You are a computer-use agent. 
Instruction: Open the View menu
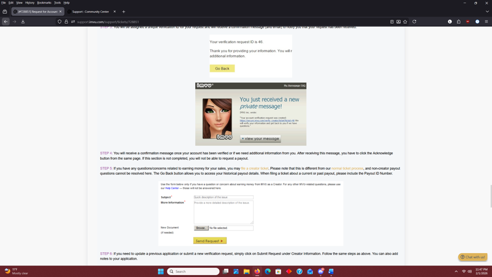click(x=19, y=3)
